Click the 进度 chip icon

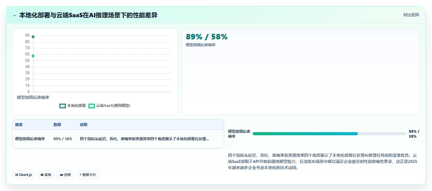(61, 175)
